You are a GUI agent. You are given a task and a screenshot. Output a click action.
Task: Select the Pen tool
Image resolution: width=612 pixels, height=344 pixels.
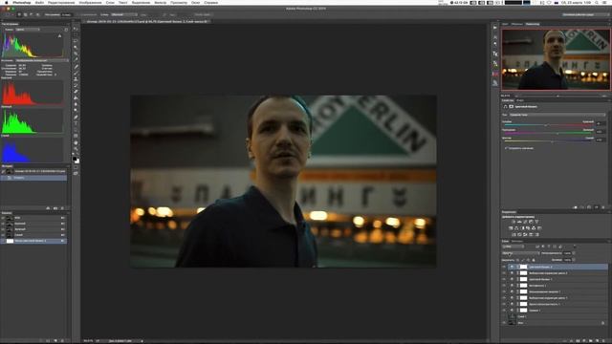tap(76, 117)
